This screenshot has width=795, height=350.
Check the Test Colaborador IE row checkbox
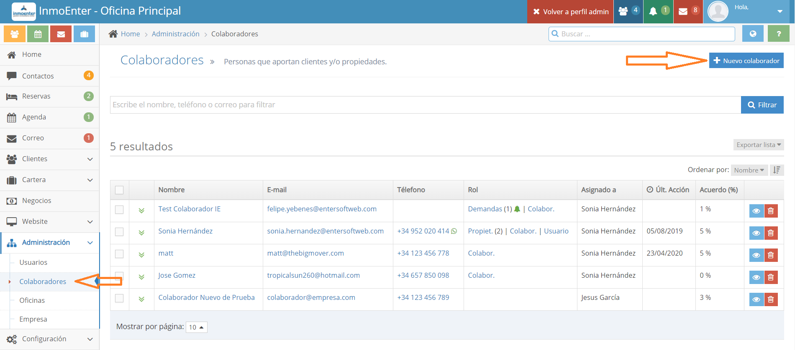[119, 210]
